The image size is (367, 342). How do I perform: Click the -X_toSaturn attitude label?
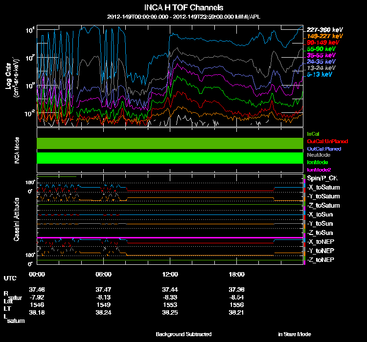click(x=323, y=188)
